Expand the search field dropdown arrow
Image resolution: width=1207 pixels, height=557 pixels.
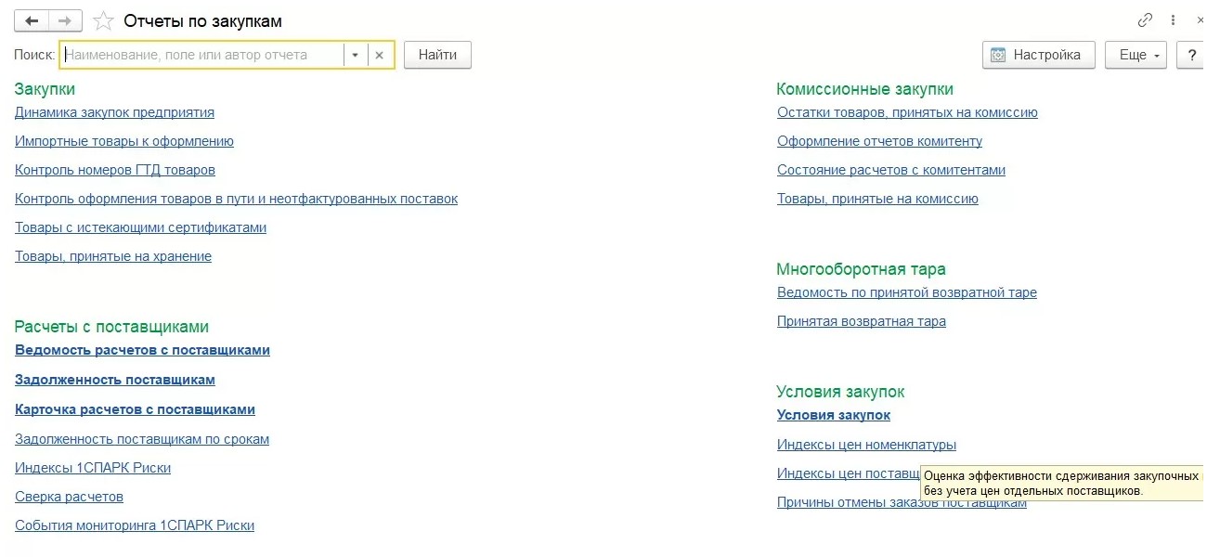(x=355, y=55)
